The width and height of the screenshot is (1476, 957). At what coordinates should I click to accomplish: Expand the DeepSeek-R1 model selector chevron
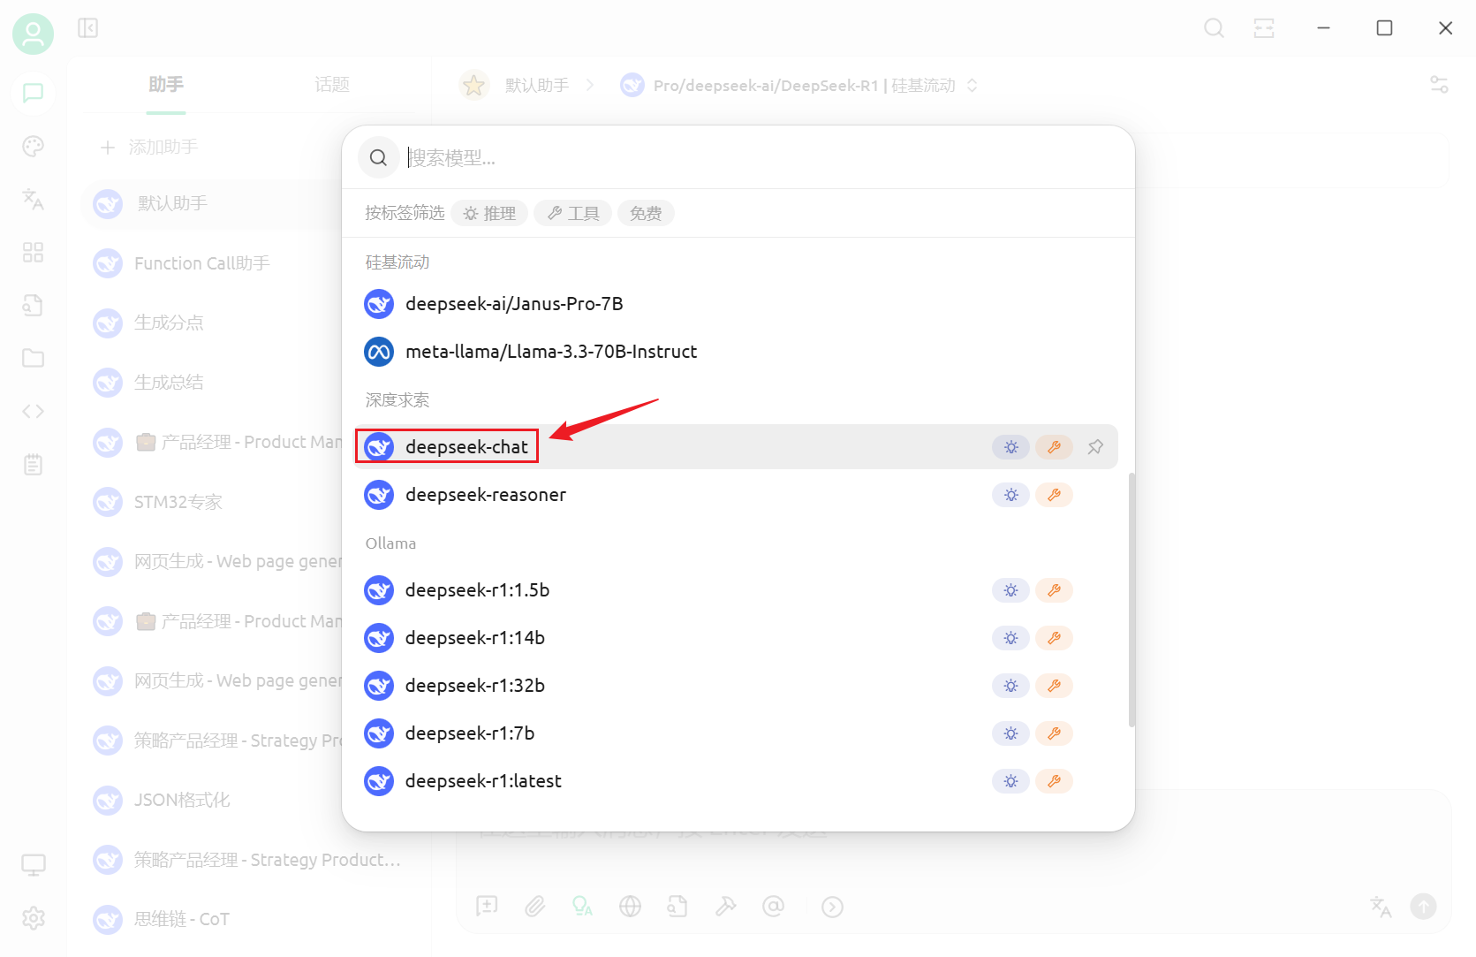(x=972, y=86)
